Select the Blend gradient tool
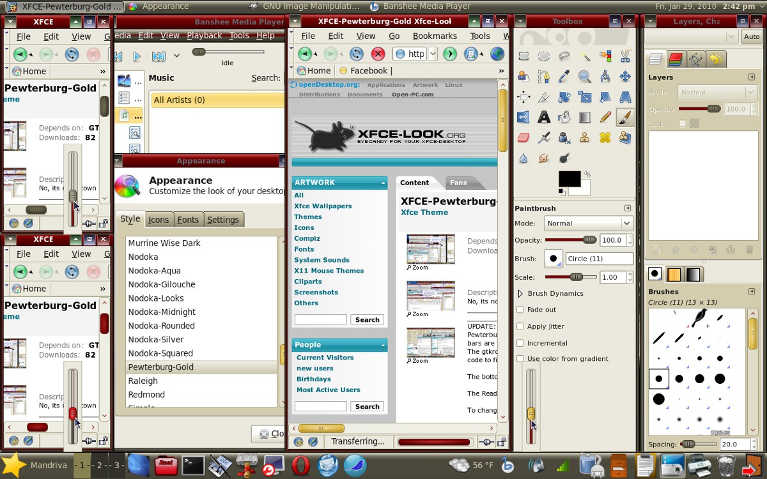This screenshot has height=479, width=767. 585,117
